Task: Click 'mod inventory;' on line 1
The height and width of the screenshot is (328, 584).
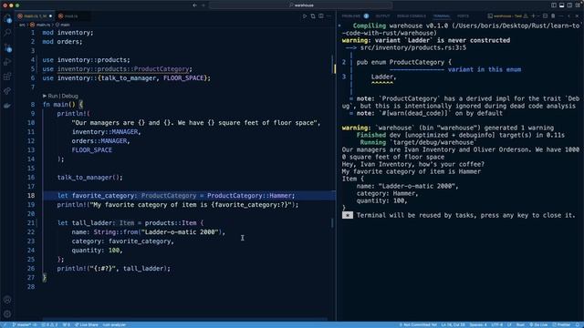Action: (x=68, y=33)
